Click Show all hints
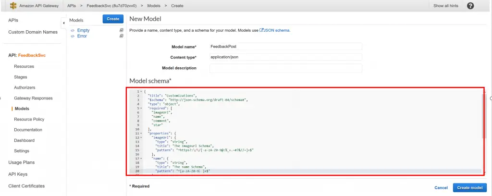 (445, 6)
